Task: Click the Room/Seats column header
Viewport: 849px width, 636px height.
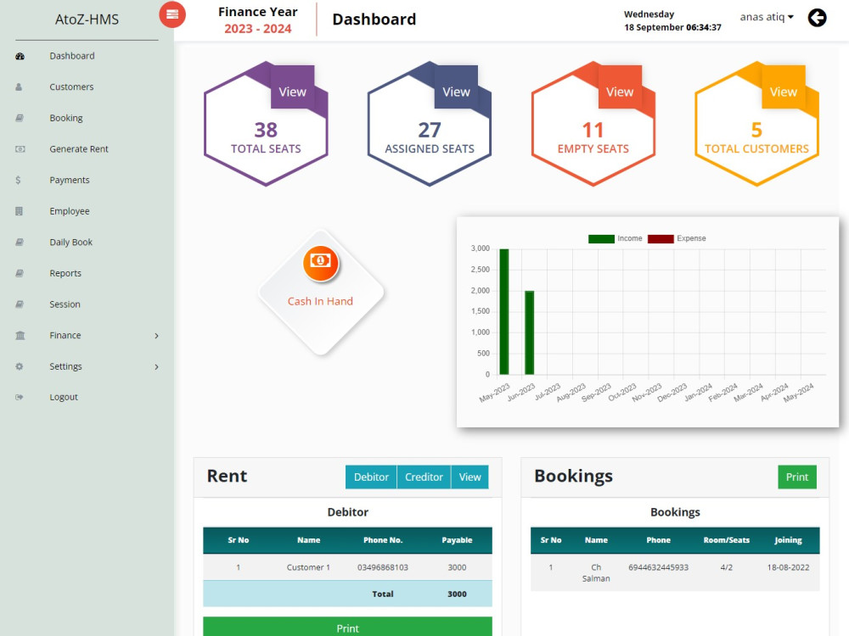Action: (727, 539)
